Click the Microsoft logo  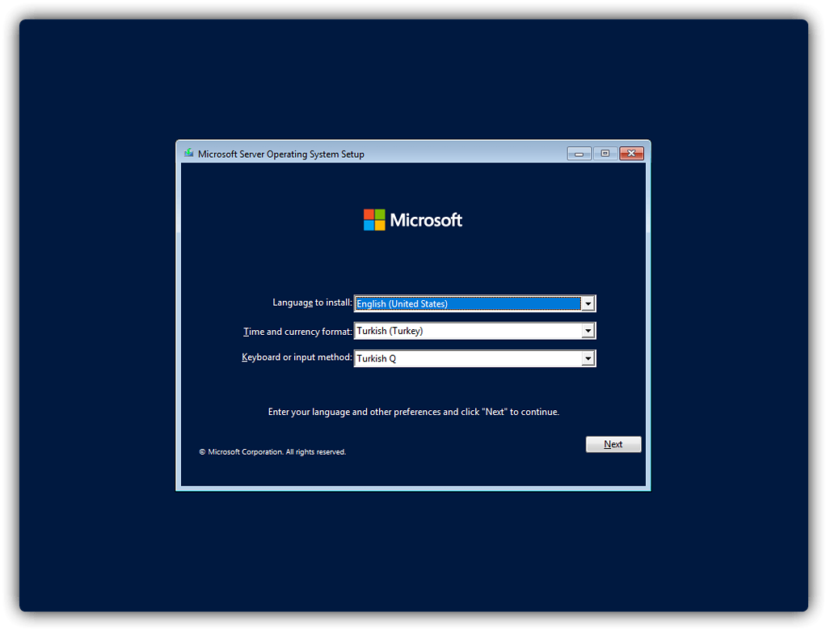413,219
